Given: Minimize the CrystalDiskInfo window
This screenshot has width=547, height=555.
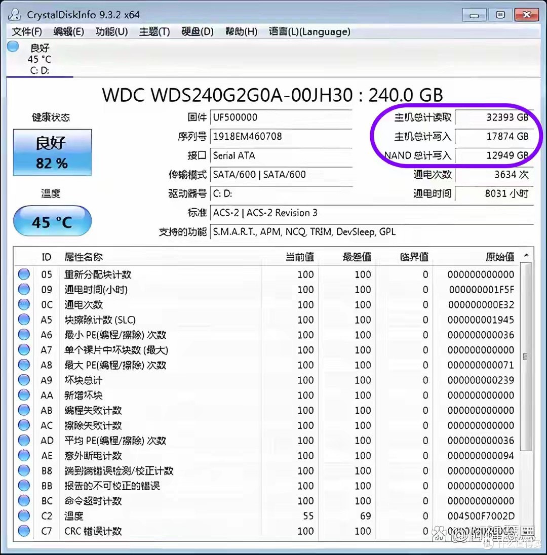Looking at the screenshot, I should click(x=474, y=15).
